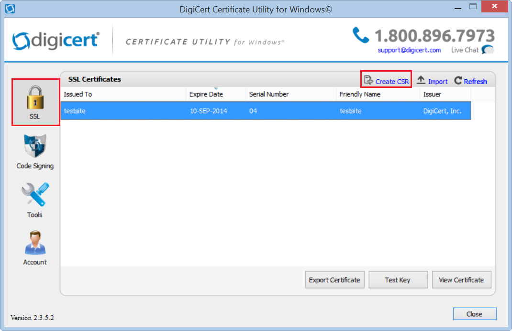The image size is (512, 331).
Task: Click the Live Chat bubble icon
Action: [488, 50]
